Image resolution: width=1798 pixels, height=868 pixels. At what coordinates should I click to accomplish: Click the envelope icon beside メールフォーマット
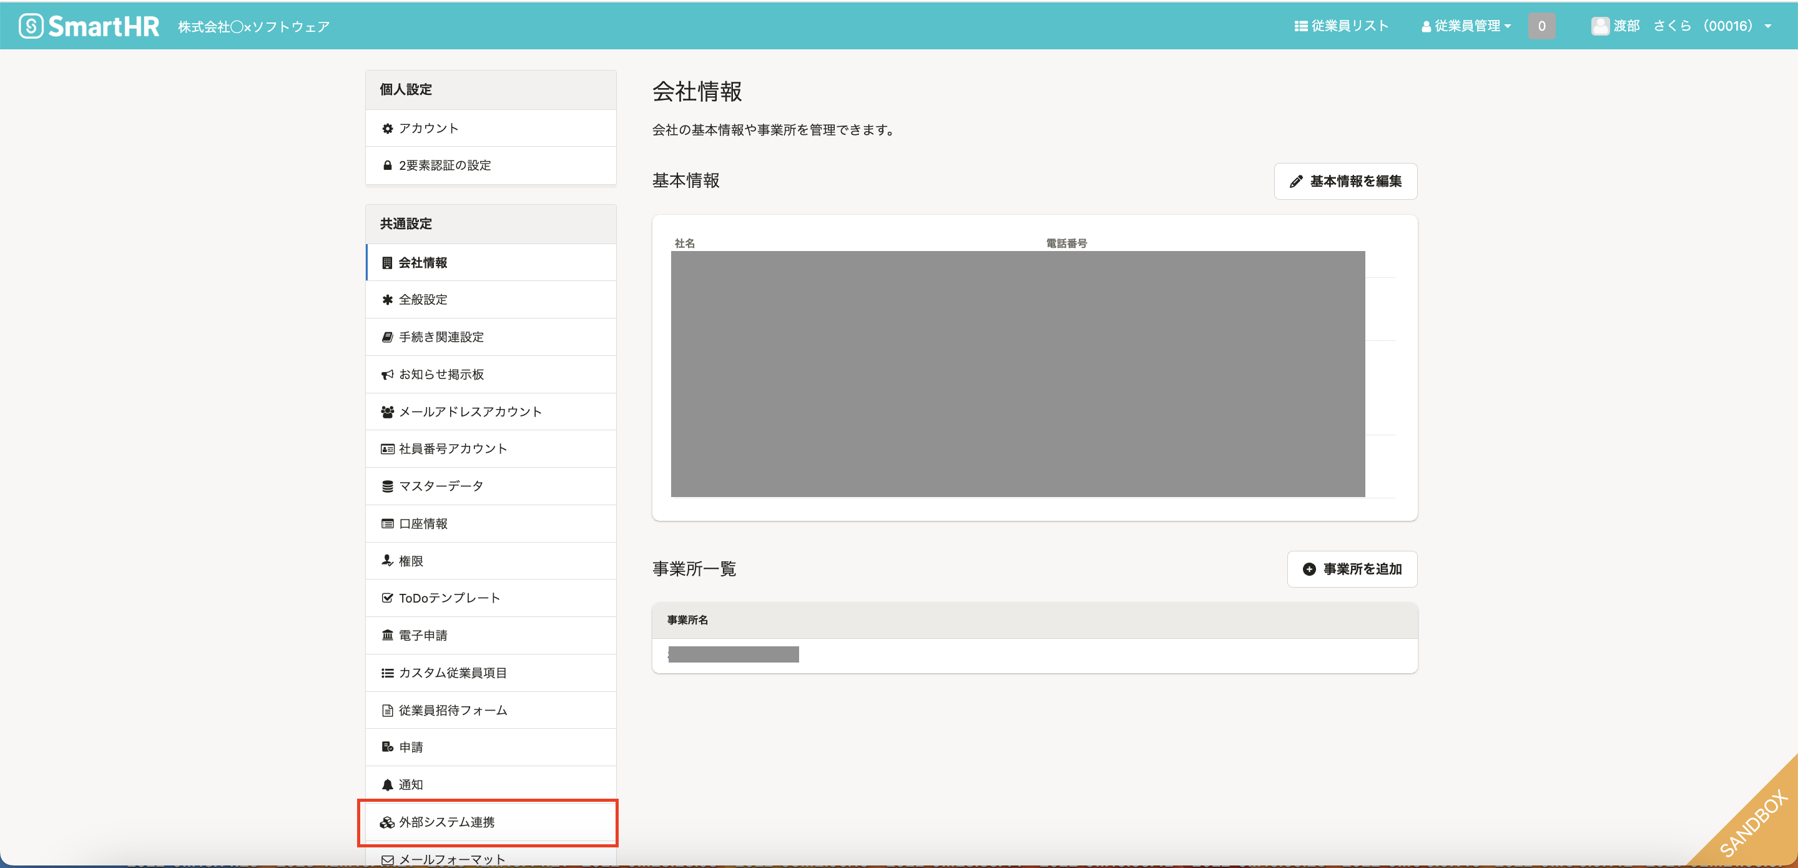(x=387, y=860)
